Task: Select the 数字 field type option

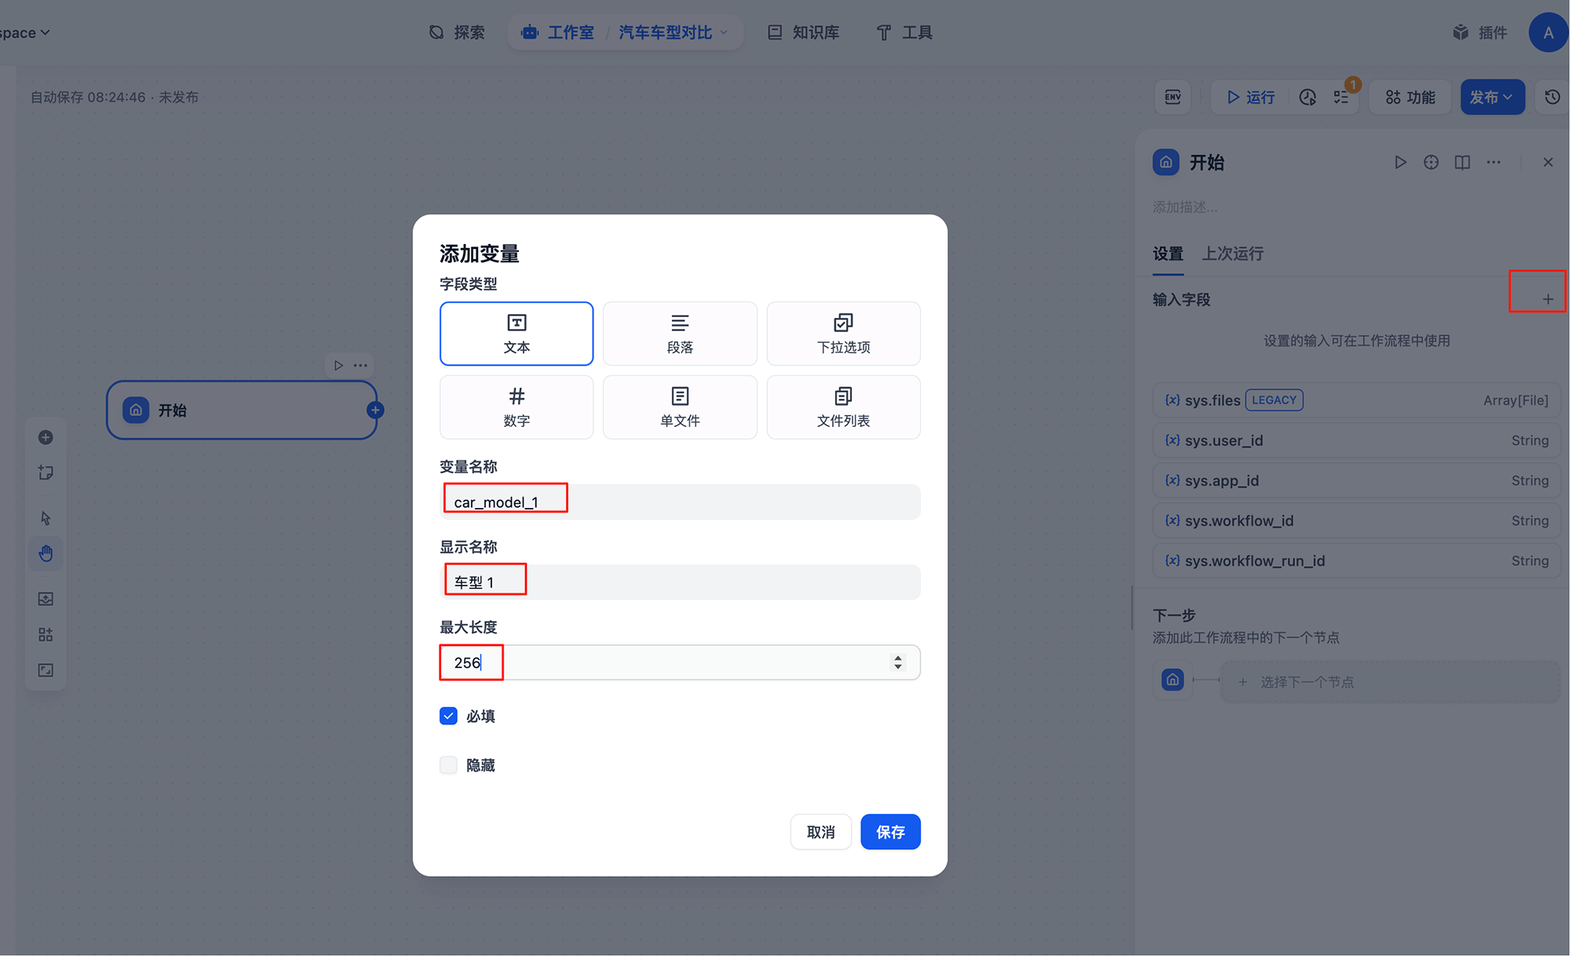Action: pyautogui.click(x=517, y=407)
